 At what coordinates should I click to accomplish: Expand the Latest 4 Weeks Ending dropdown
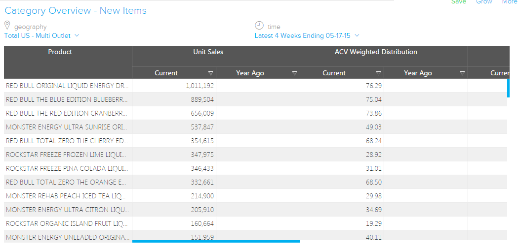pos(307,35)
